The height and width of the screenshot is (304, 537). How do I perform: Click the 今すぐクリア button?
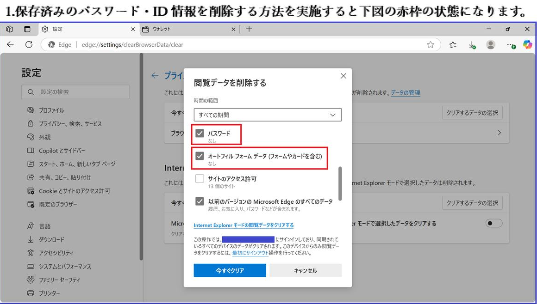coord(230,271)
